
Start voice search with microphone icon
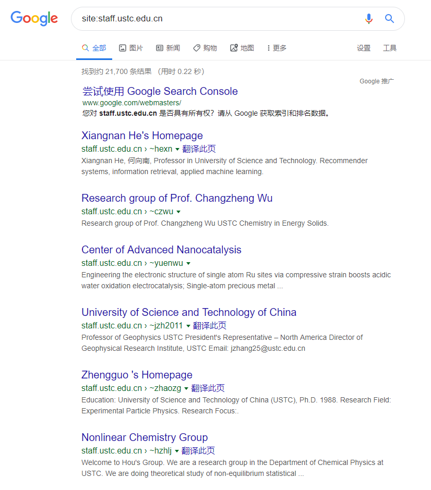pyautogui.click(x=369, y=19)
